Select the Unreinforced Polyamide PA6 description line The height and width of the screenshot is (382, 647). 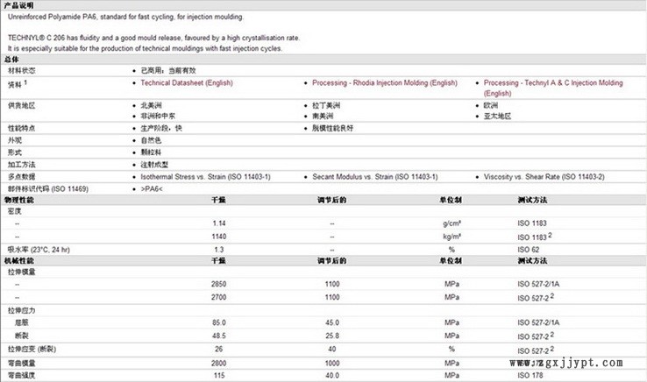pos(126,17)
